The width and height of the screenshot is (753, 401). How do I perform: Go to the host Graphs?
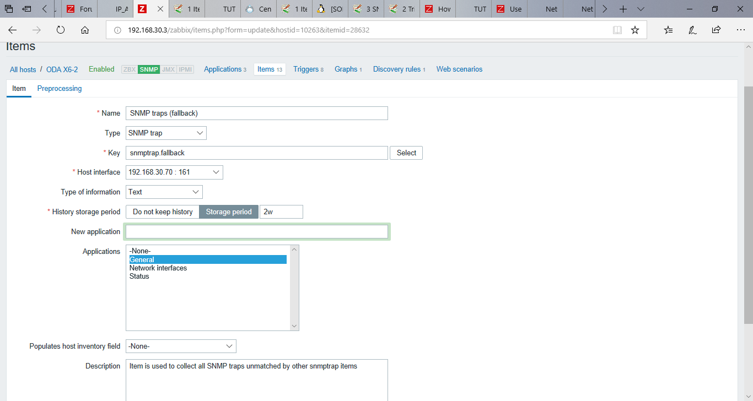pyautogui.click(x=348, y=69)
